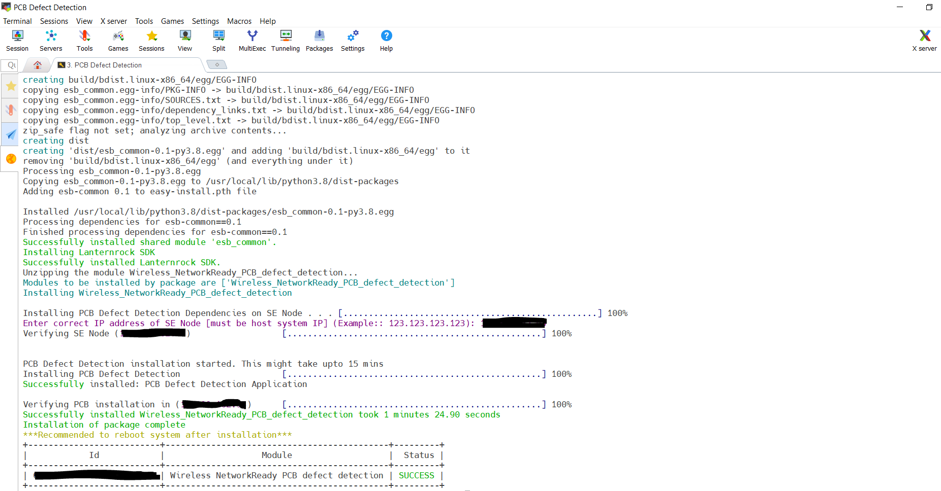The image size is (941, 491).
Task: Open the Settings menu
Action: [x=205, y=21]
